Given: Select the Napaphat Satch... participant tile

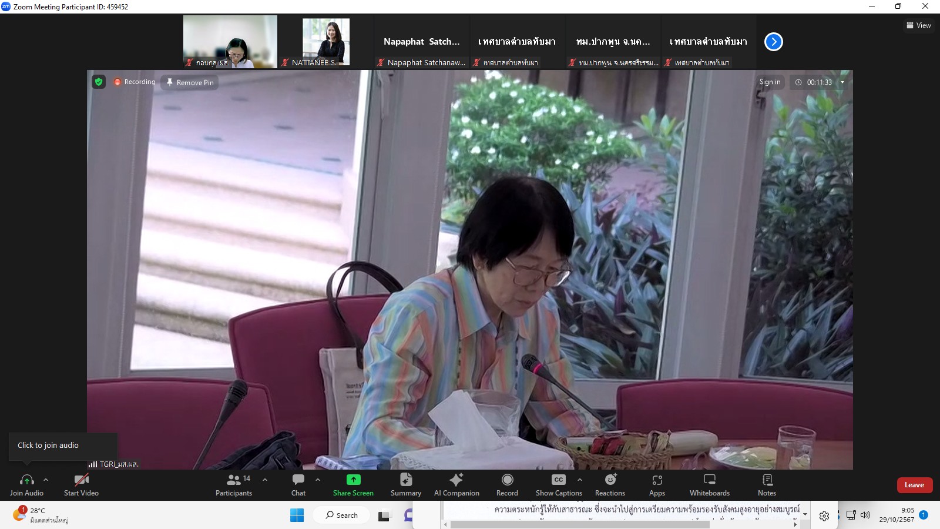Looking at the screenshot, I should [422, 42].
